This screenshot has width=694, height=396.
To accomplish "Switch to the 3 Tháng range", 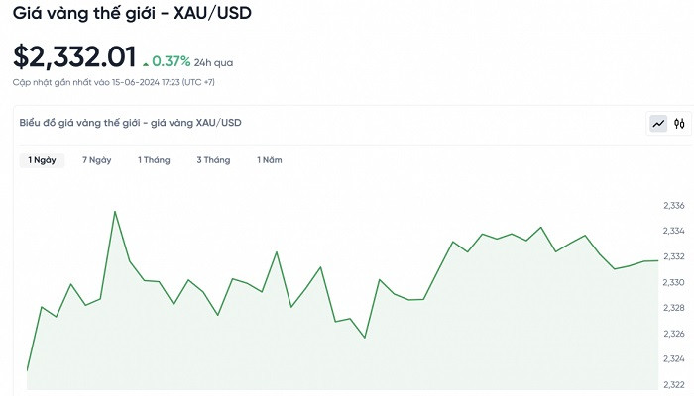I will pyautogui.click(x=213, y=160).
